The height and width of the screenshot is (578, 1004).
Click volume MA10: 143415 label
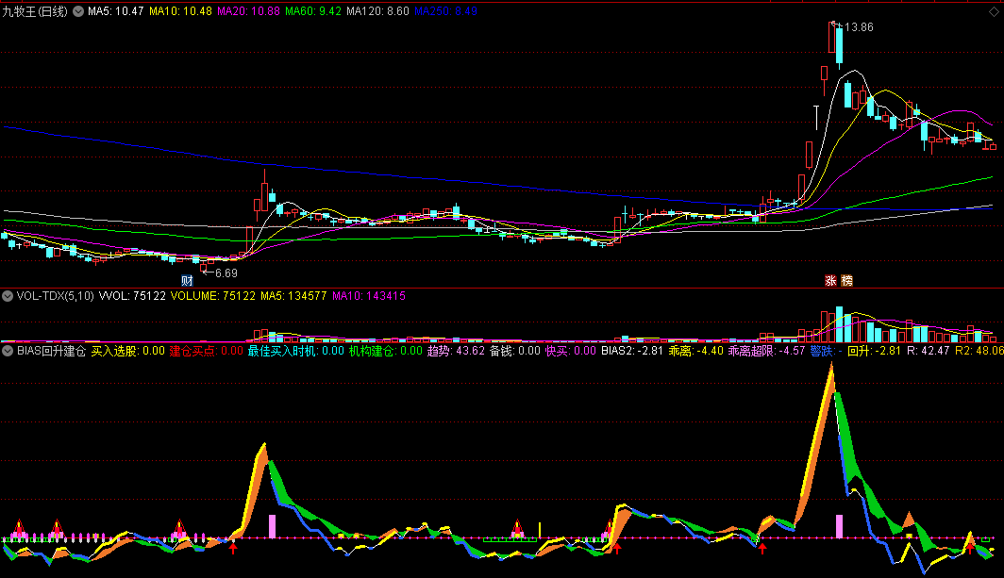coord(369,296)
